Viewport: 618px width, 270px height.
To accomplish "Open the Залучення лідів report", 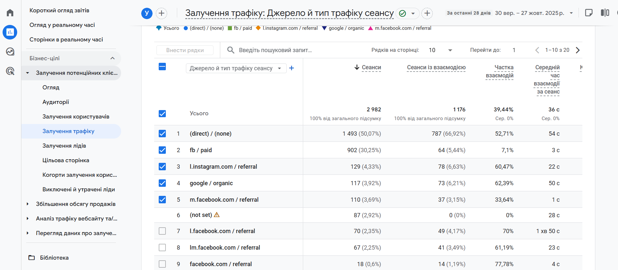I will pos(64,146).
